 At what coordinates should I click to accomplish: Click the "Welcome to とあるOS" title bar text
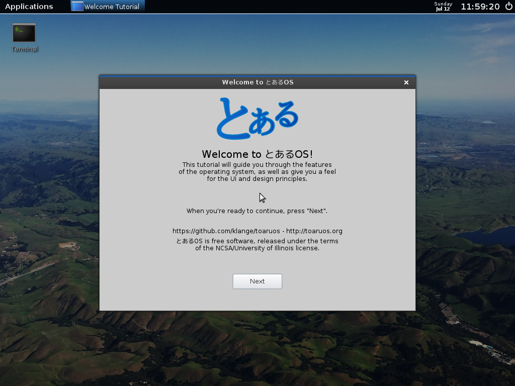tap(257, 82)
